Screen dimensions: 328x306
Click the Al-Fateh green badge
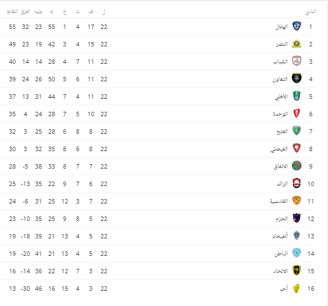click(x=296, y=131)
